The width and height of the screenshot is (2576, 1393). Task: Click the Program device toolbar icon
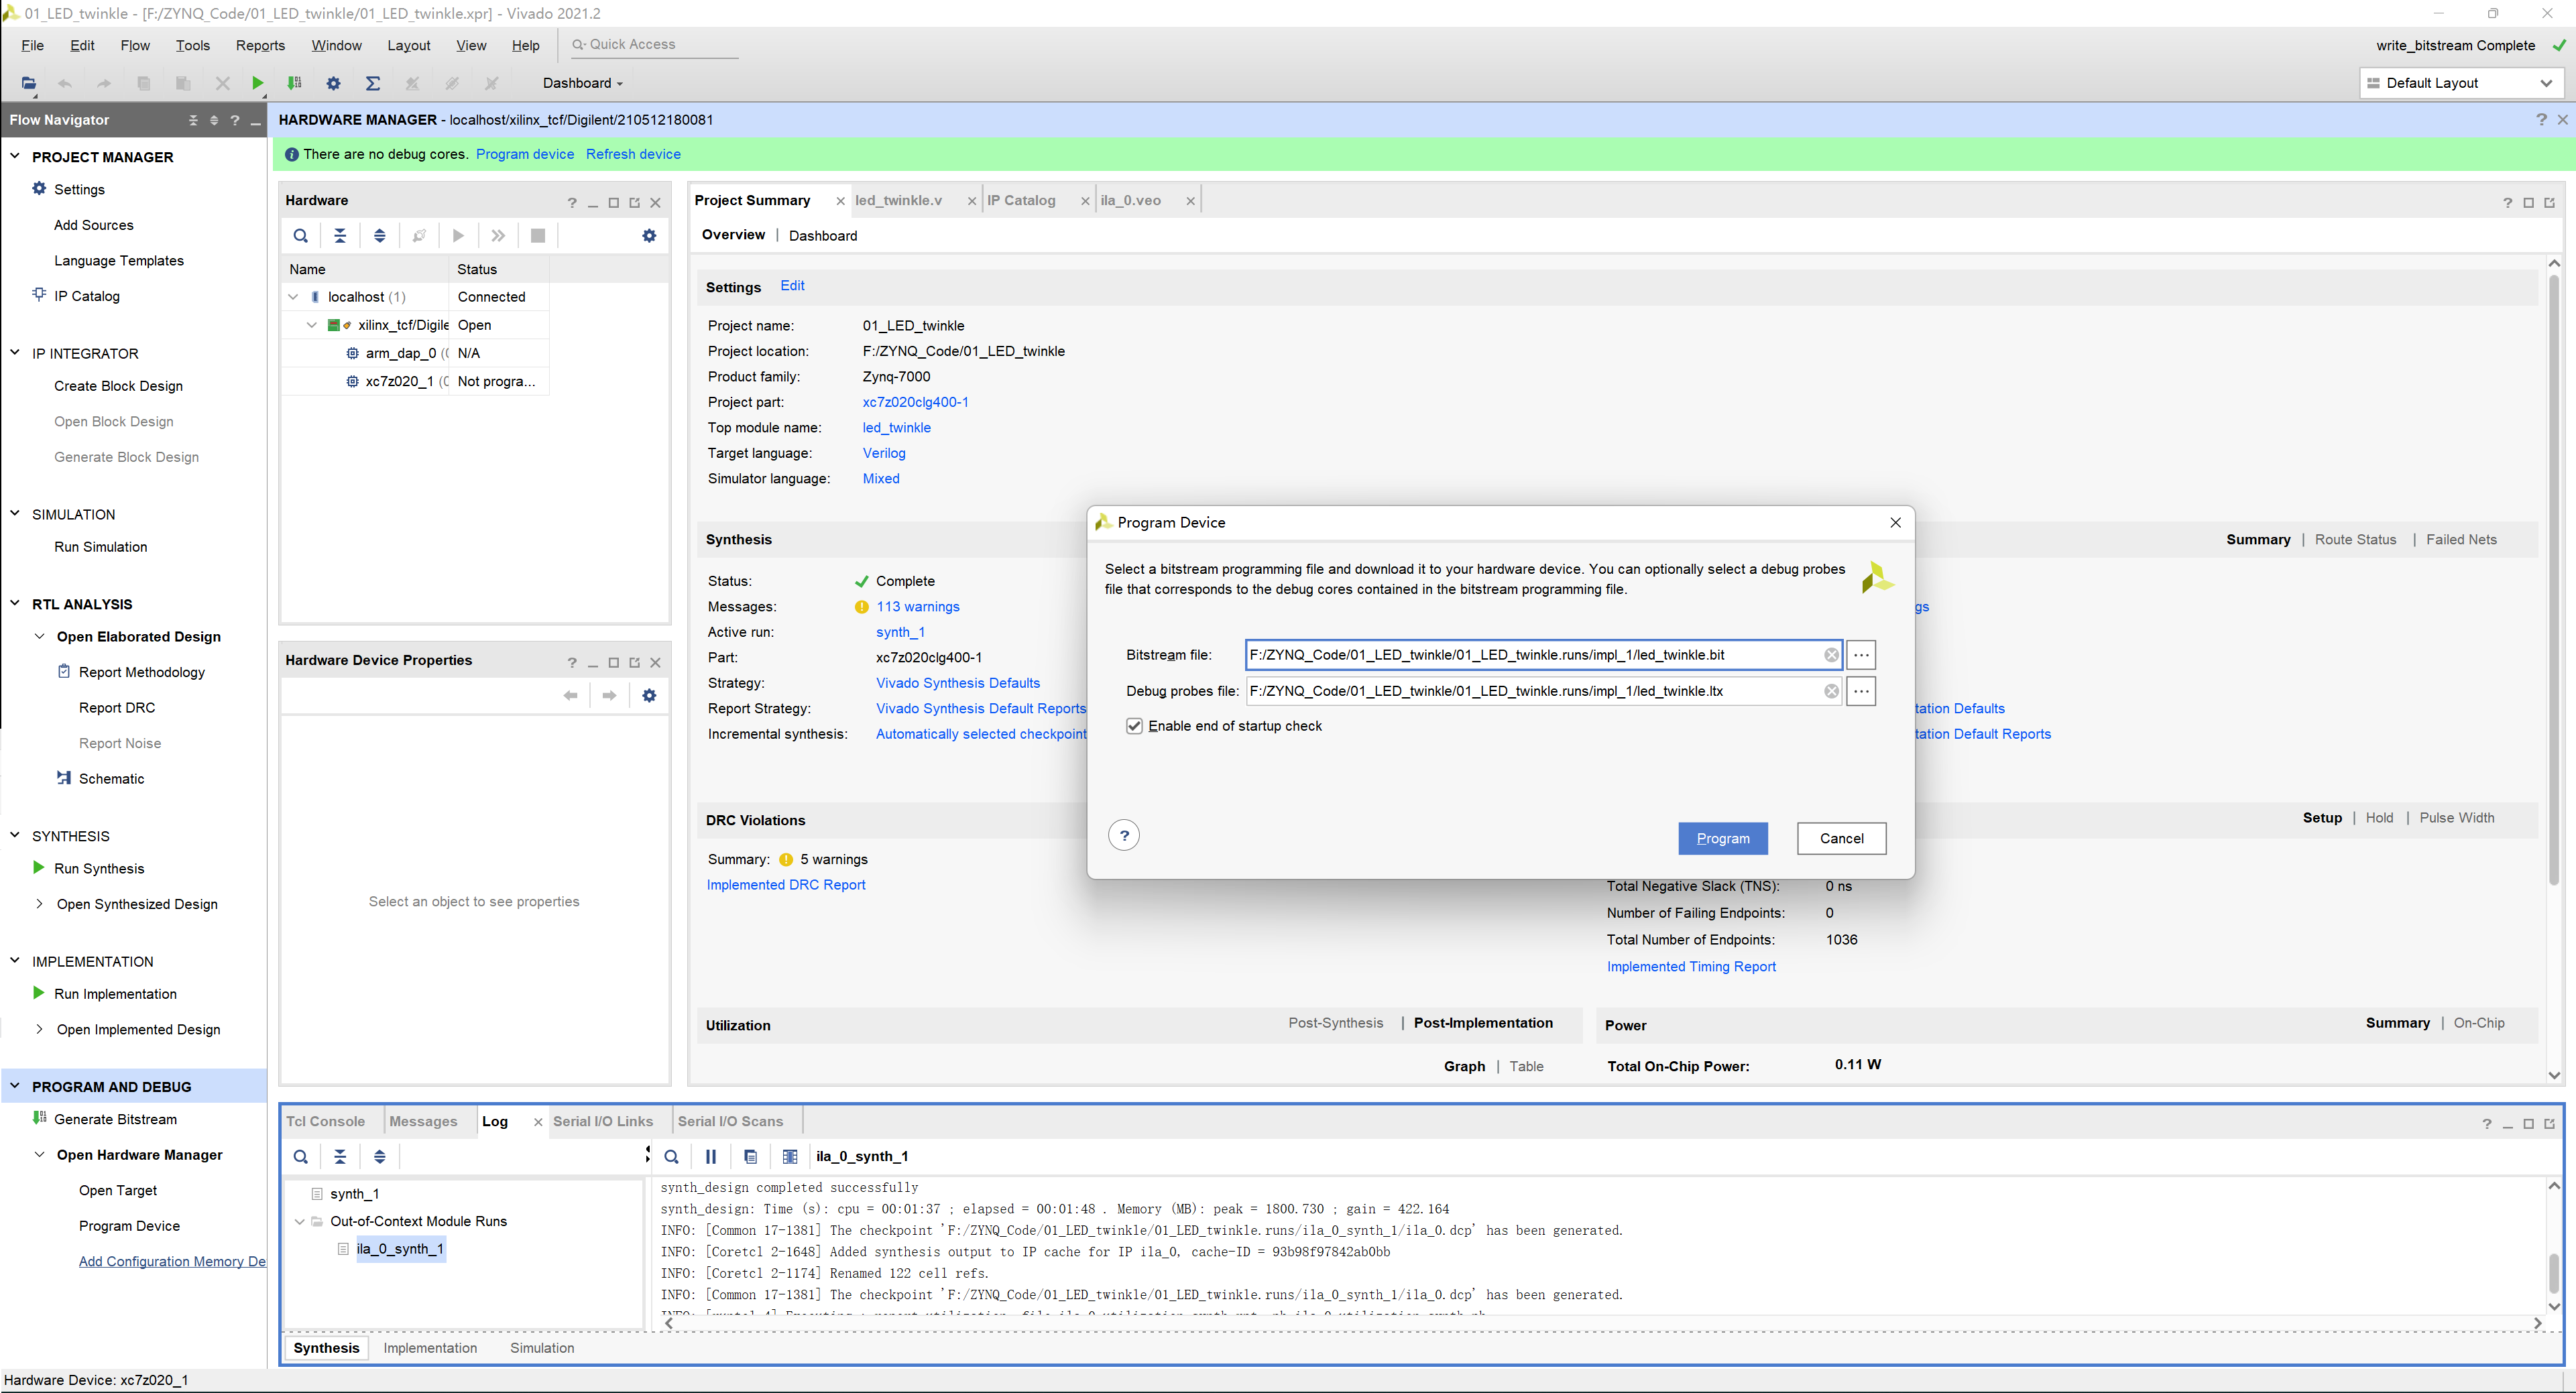pyautogui.click(x=294, y=83)
